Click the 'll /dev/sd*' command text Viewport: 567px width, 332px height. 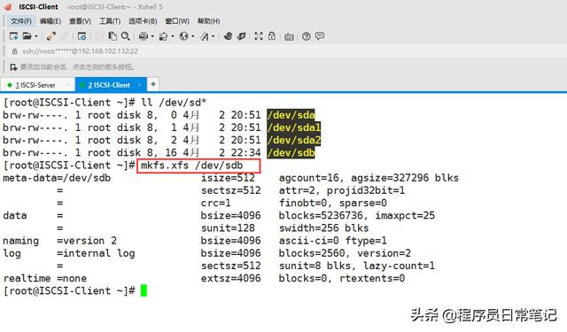(174, 102)
